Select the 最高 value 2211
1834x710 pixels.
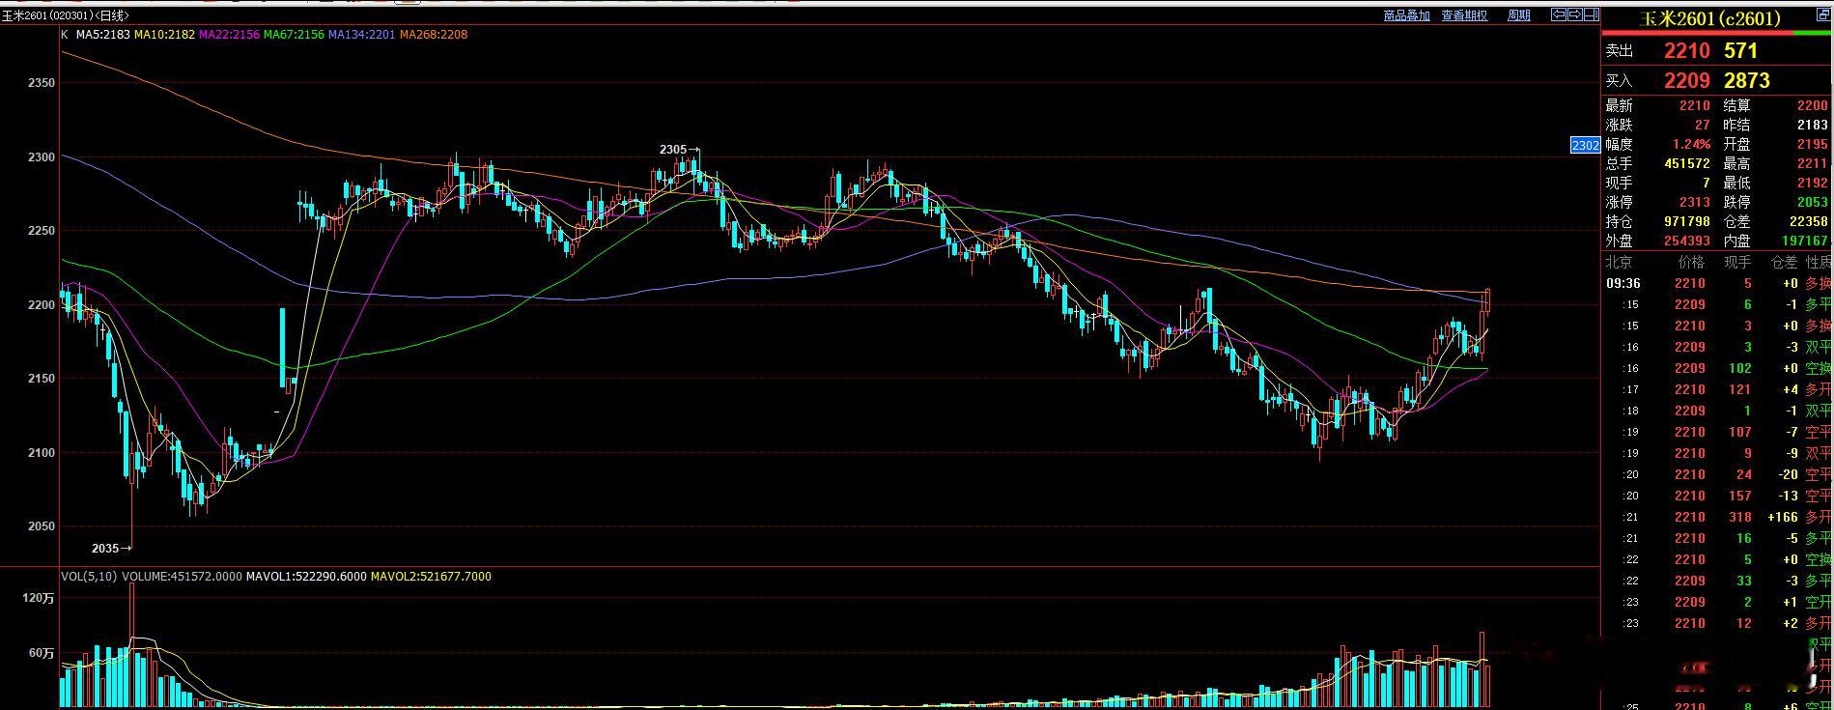(x=1813, y=164)
